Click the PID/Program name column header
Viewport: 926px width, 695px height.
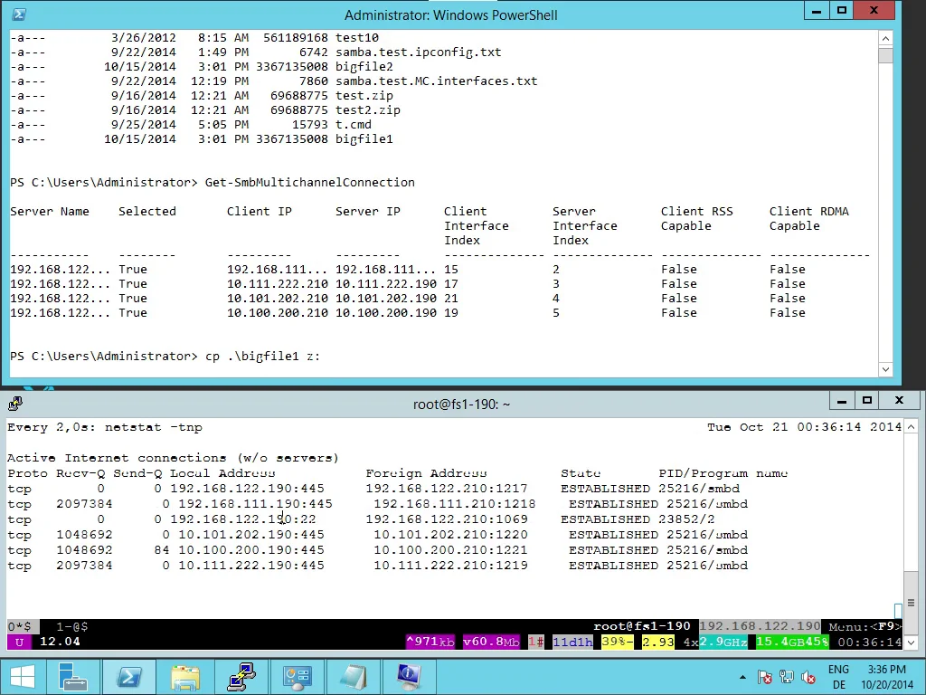(723, 473)
